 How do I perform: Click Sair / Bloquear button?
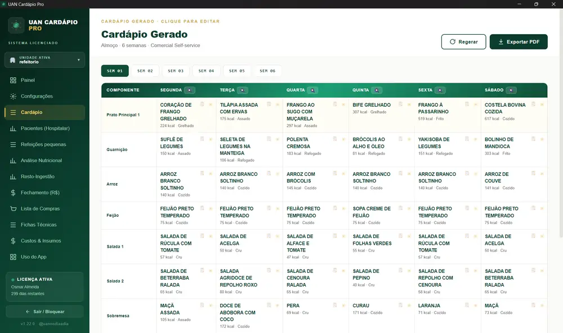coord(45,312)
